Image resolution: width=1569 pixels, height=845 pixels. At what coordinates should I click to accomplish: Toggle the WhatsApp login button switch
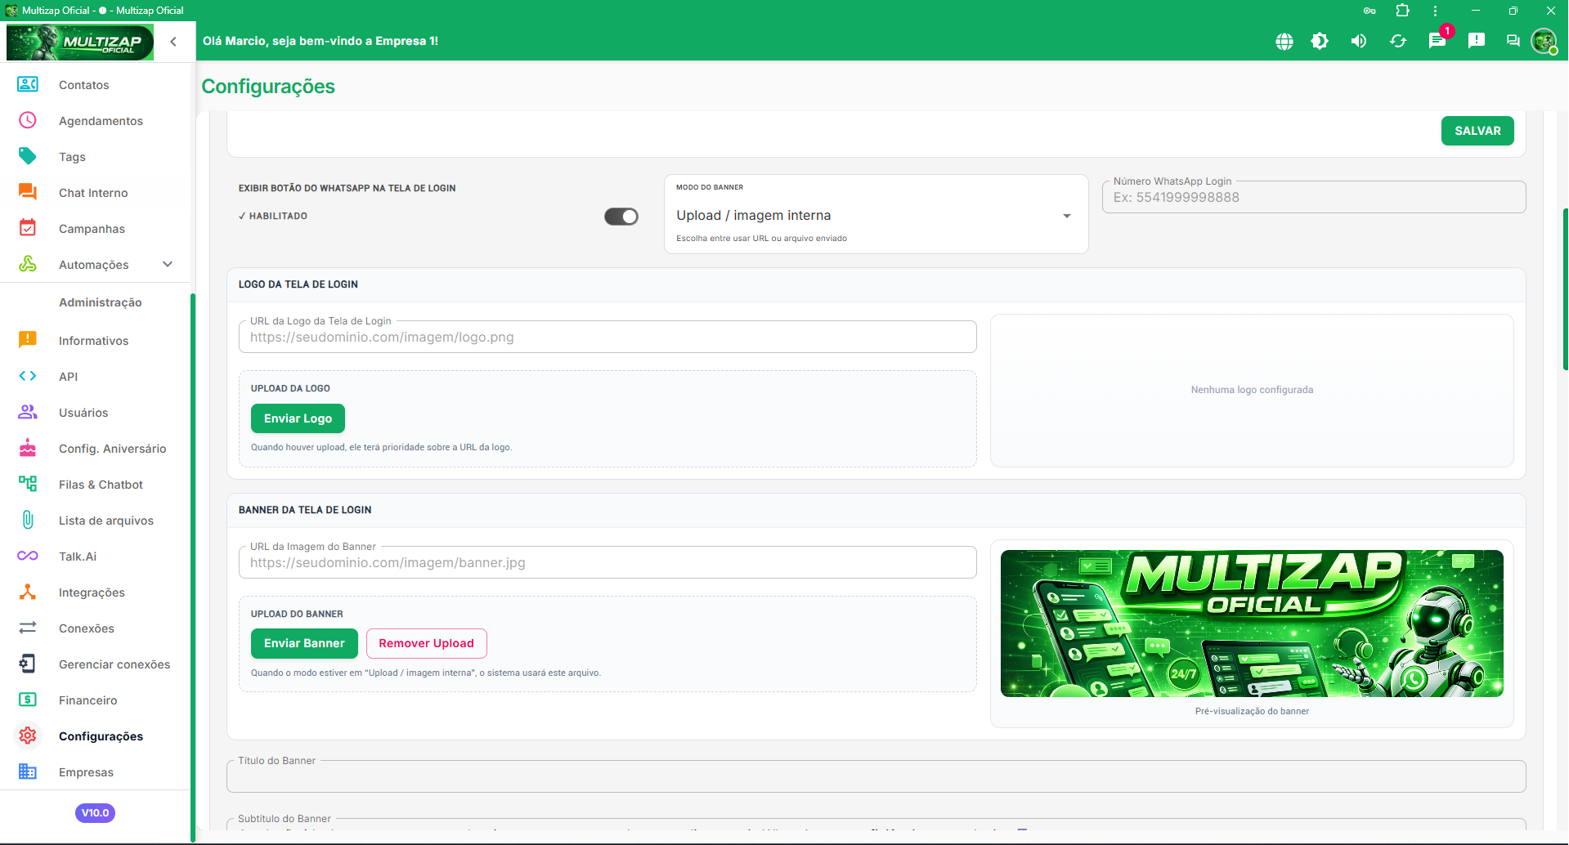pyautogui.click(x=621, y=217)
